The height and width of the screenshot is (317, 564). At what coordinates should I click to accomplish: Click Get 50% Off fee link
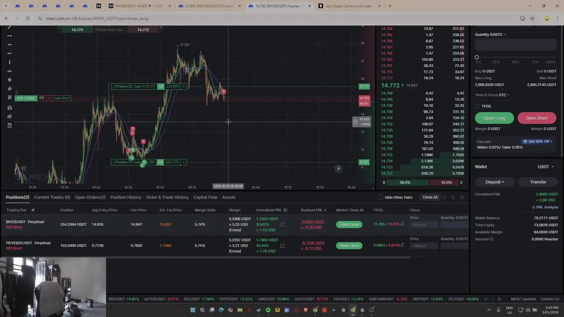click(x=538, y=142)
